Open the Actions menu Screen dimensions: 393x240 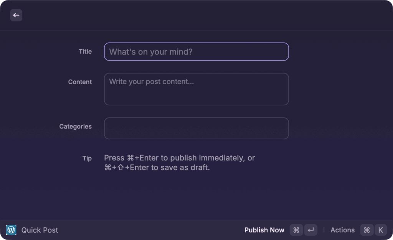tap(342, 230)
